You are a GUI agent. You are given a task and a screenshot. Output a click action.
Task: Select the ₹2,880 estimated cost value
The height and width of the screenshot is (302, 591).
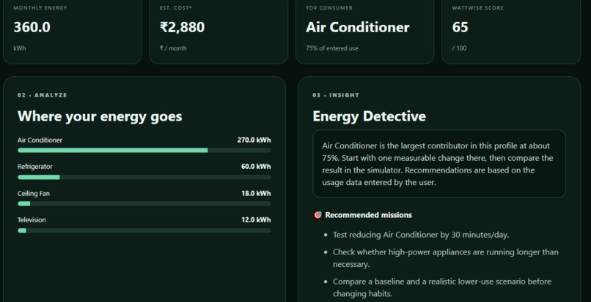[182, 27]
